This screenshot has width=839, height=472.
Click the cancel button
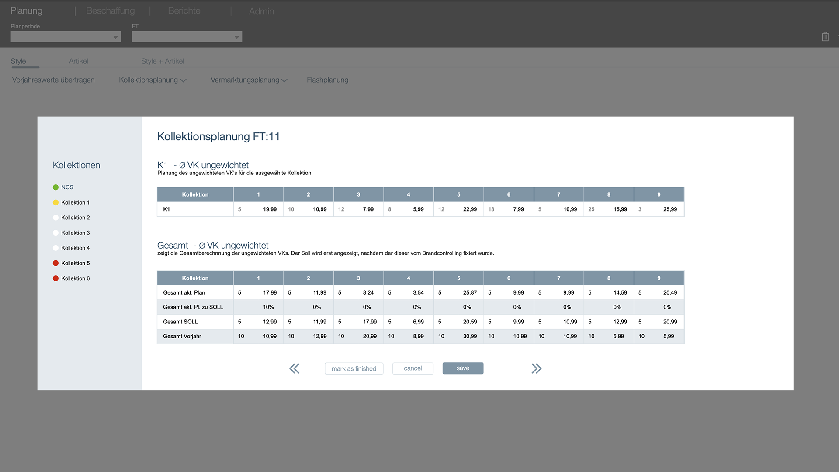[x=413, y=368]
